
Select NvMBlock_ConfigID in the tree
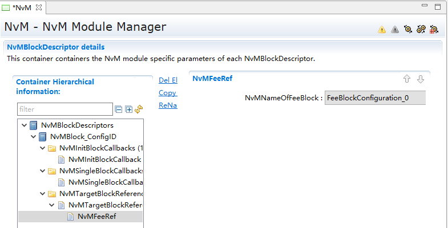point(83,137)
